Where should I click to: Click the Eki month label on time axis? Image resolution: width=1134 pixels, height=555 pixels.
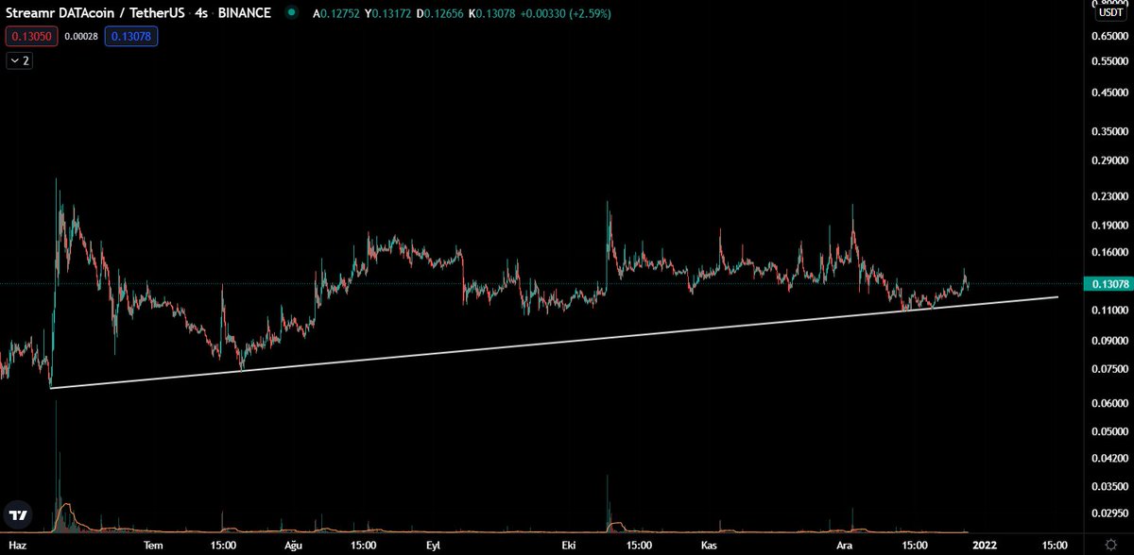pos(569,546)
